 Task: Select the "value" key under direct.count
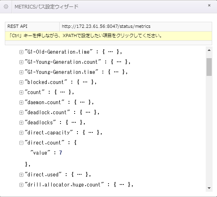point(40,153)
